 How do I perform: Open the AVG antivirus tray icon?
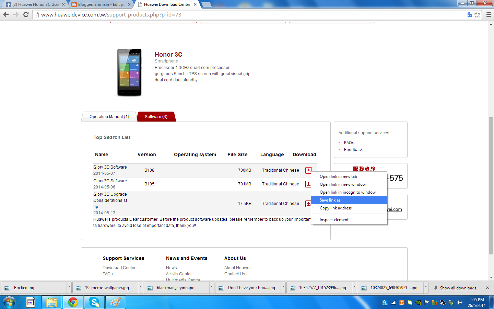[435, 302]
